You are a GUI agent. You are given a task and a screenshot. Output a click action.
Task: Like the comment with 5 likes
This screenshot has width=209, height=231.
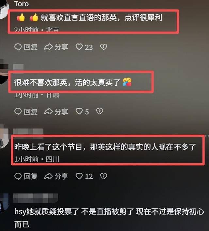point(82,112)
